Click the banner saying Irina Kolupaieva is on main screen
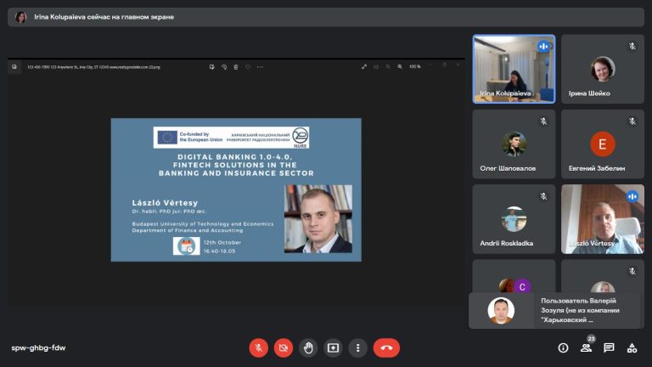 point(326,17)
